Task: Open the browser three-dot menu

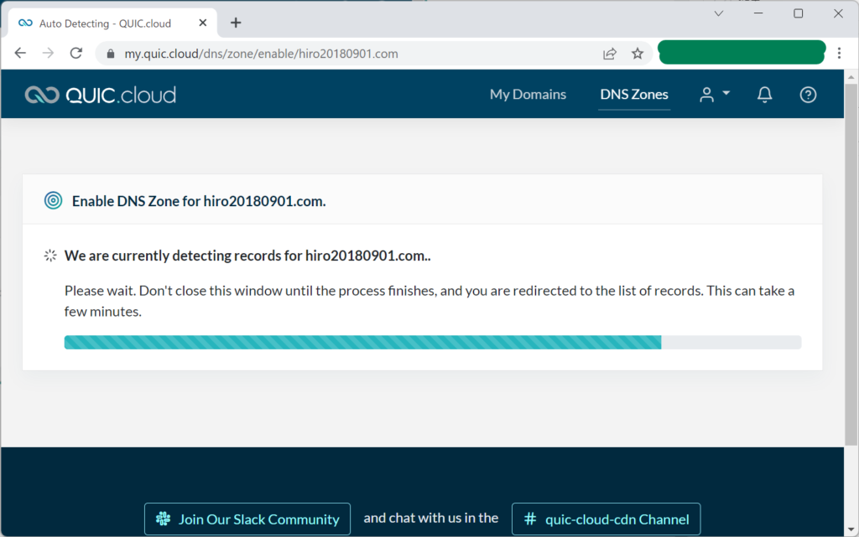Action: [x=839, y=53]
